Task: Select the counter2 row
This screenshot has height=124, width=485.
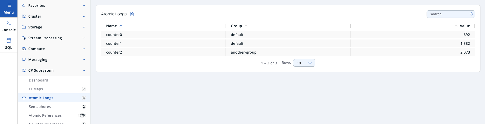Action: coord(114,52)
